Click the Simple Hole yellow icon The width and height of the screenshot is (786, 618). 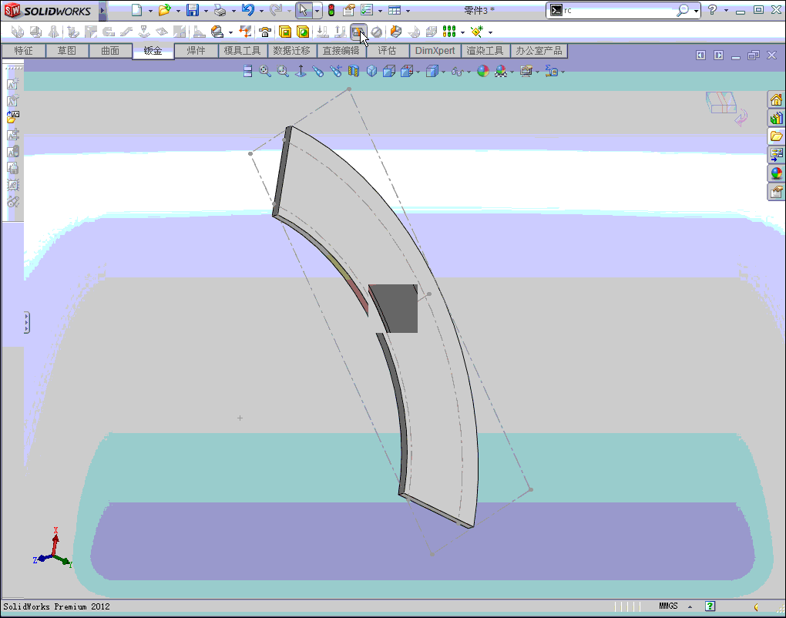303,32
